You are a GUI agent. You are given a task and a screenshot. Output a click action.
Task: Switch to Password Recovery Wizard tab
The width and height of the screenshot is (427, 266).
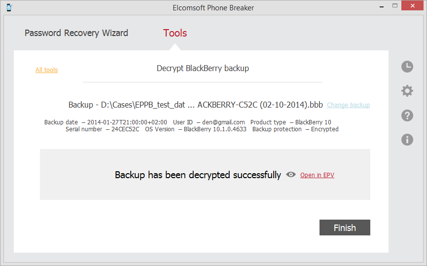pos(76,33)
